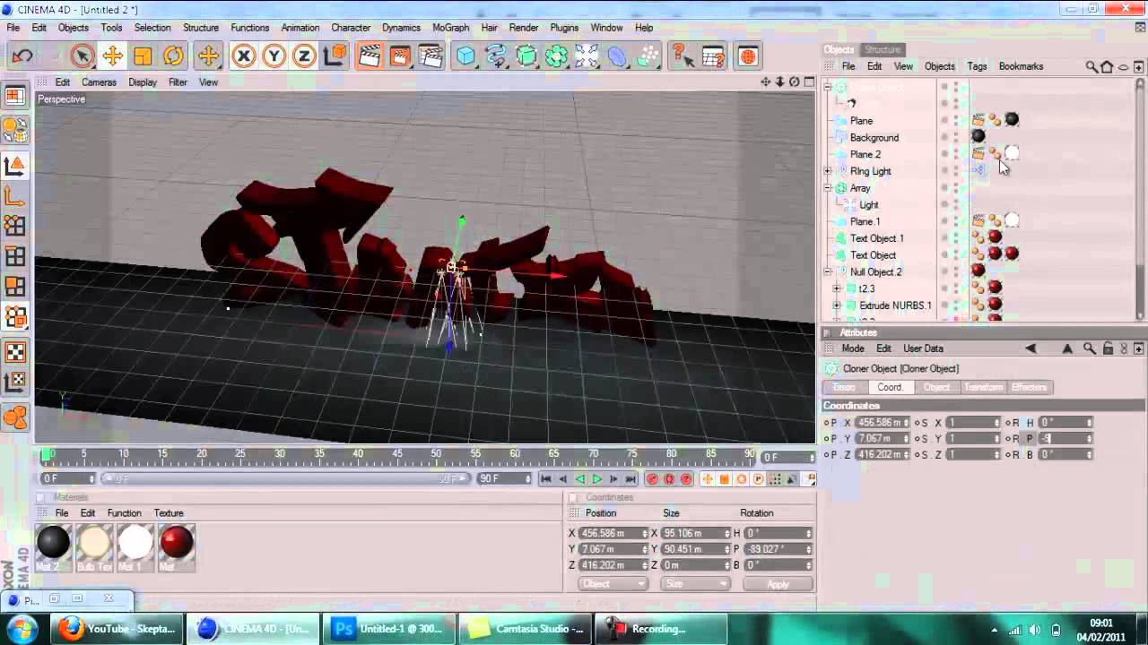The width and height of the screenshot is (1148, 645).
Task: Expand the Ring Light object
Action: (x=828, y=171)
